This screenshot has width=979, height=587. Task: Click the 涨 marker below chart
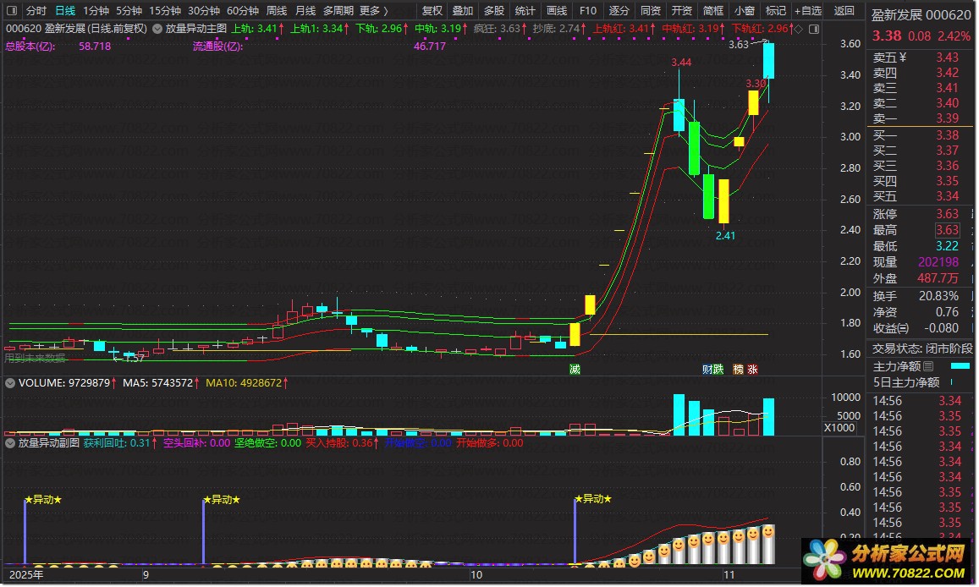(x=752, y=370)
